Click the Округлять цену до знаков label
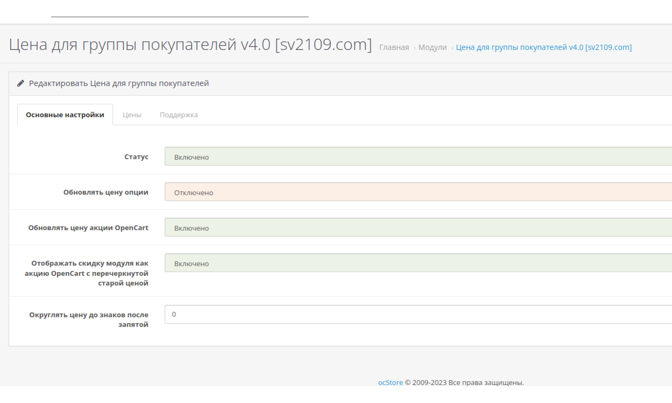 (89, 319)
